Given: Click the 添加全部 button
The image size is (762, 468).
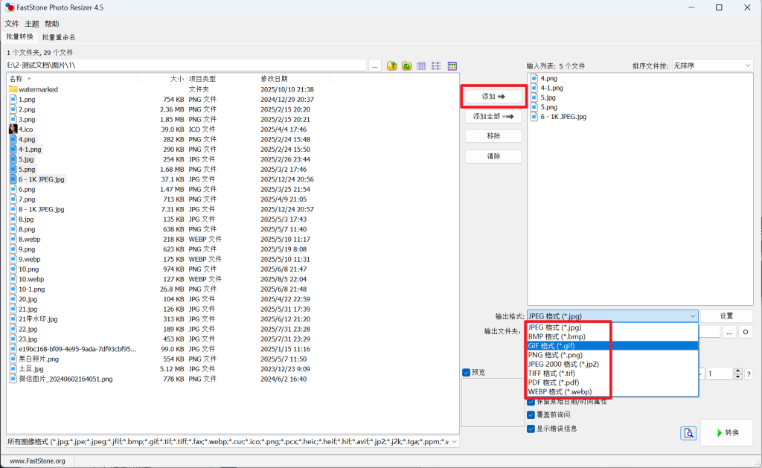Looking at the screenshot, I should tap(493, 117).
